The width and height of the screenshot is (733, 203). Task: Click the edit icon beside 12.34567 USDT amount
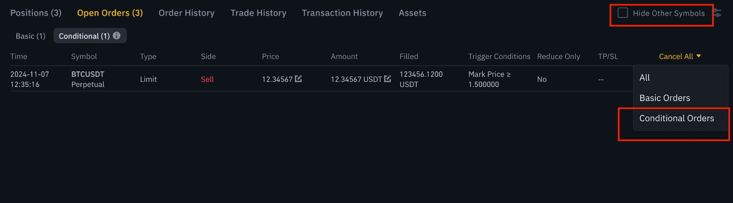click(388, 79)
